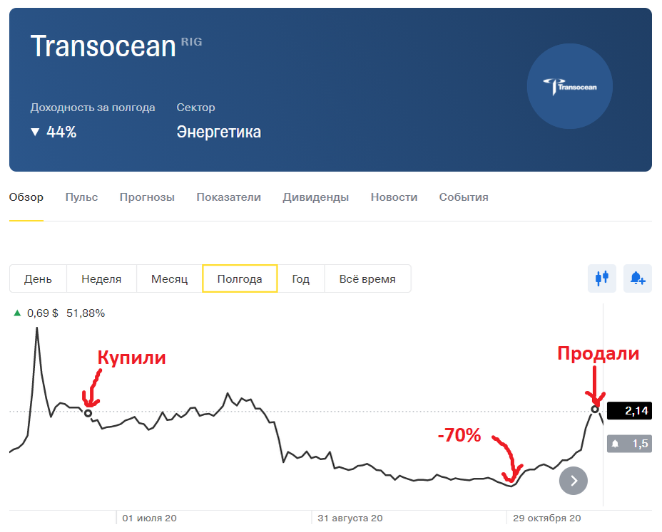Click the Энергетика sector link
Viewport: 662px width, 532px height.
[x=219, y=132]
